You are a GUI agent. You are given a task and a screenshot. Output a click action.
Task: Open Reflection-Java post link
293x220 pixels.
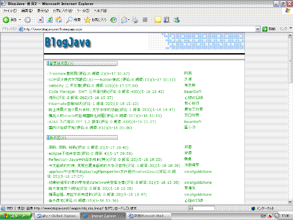pyautogui.click(x=105, y=159)
